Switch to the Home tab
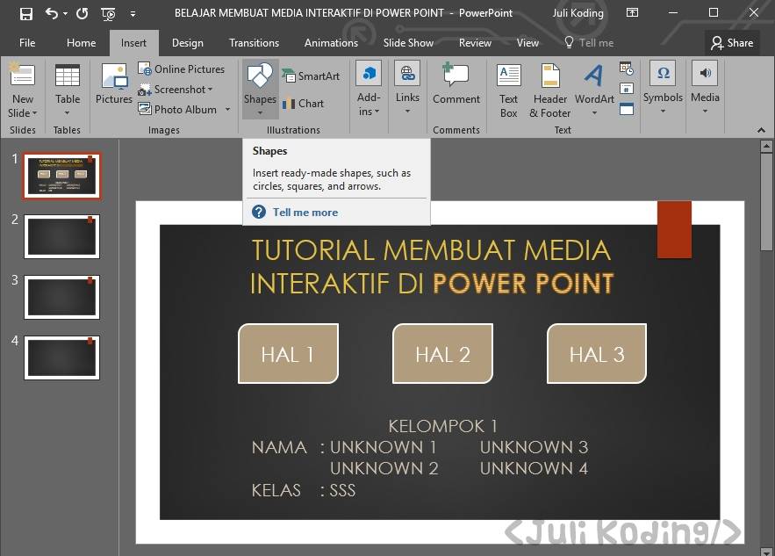Image resolution: width=775 pixels, height=556 pixels. click(81, 43)
